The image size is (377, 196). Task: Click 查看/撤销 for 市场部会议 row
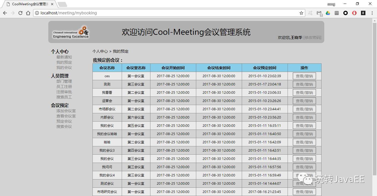pyautogui.click(x=304, y=109)
